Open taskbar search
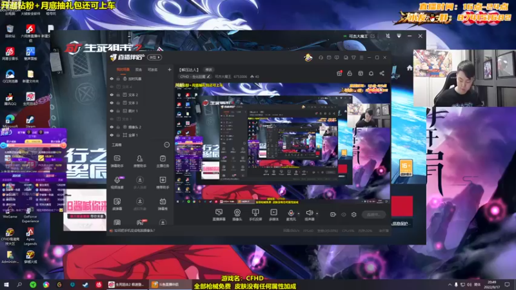 pos(19,284)
